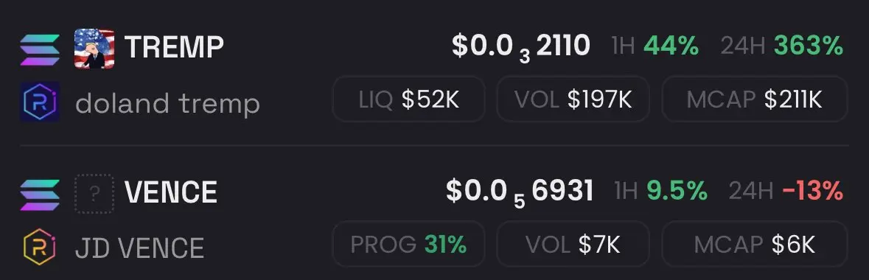Click the Solana chain icon beside VENCE
This screenshot has height=280, width=869.
[x=40, y=195]
